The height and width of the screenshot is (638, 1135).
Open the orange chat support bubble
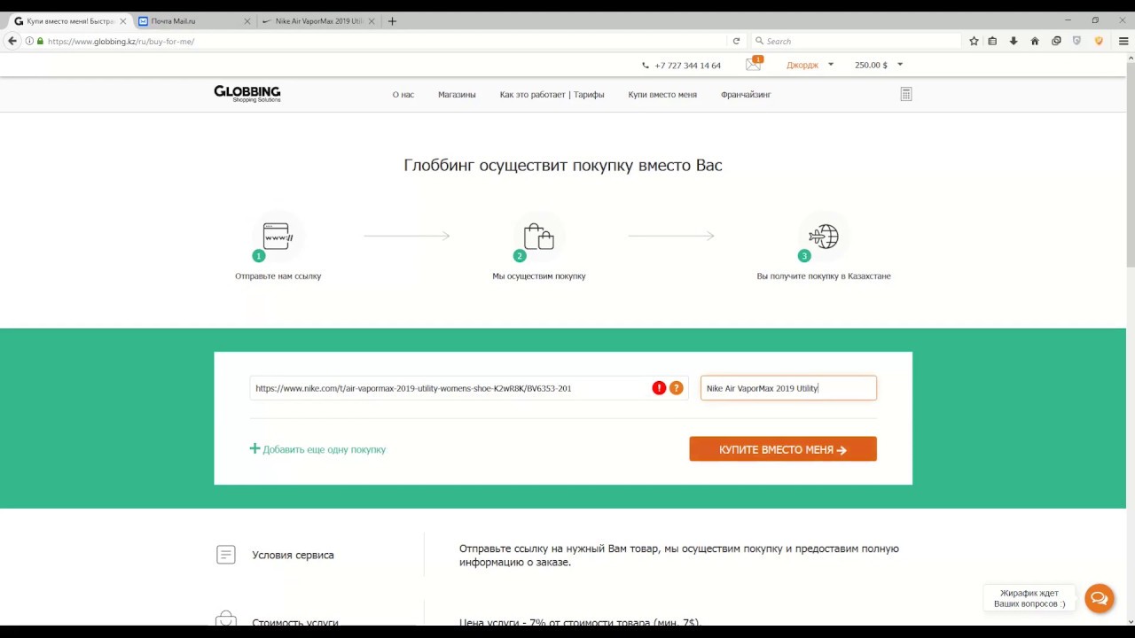coord(1099,598)
